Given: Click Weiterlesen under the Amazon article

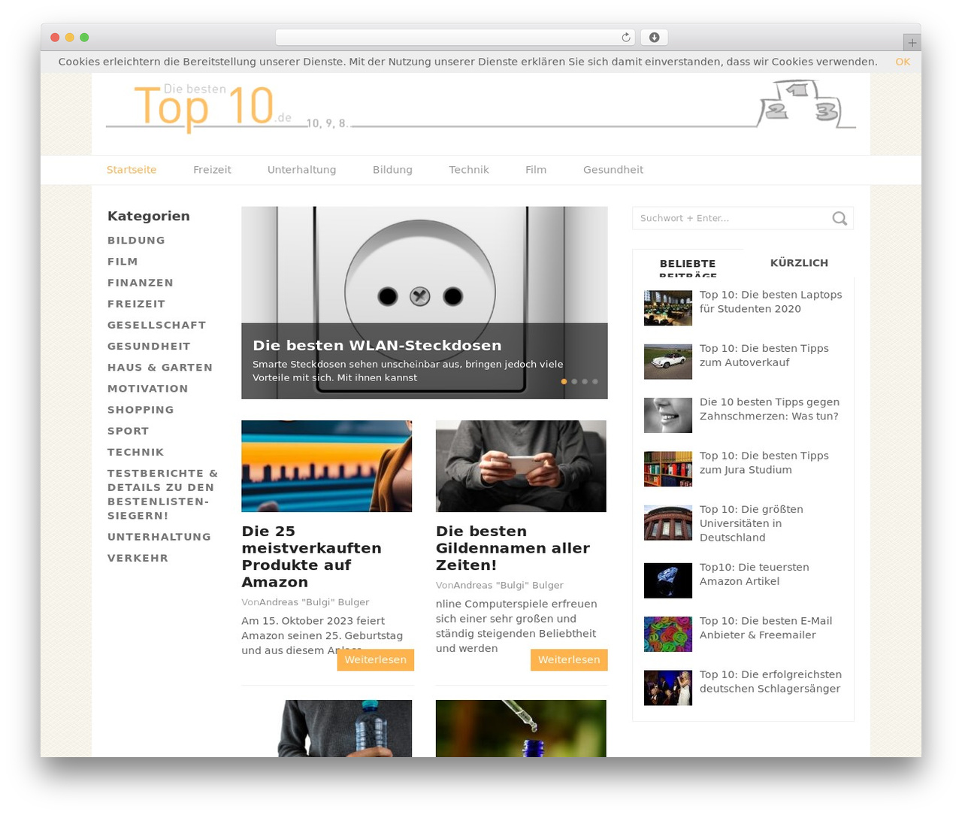Looking at the screenshot, I should pos(375,659).
